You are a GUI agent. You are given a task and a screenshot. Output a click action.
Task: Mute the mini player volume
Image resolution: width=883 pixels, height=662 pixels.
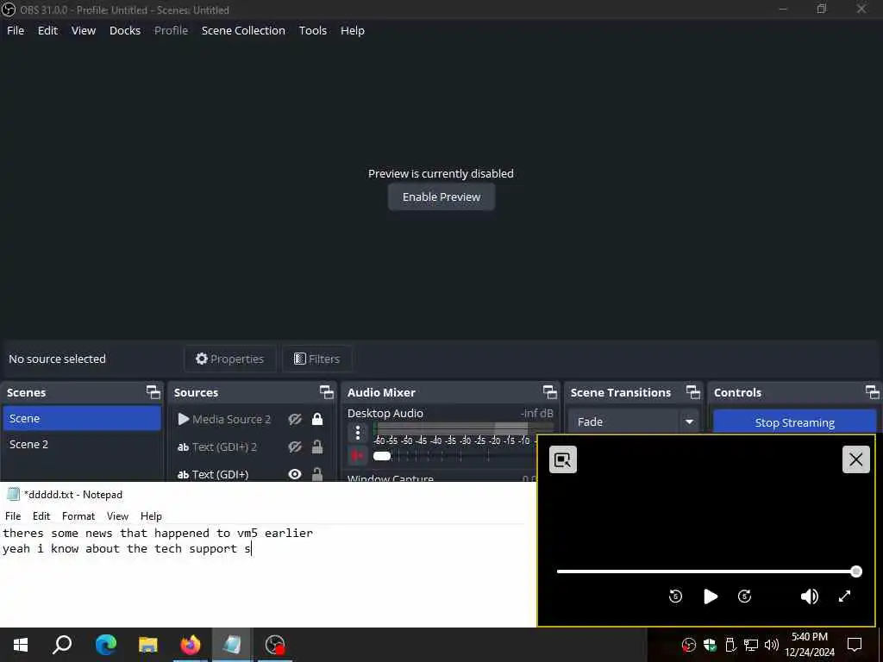(809, 596)
